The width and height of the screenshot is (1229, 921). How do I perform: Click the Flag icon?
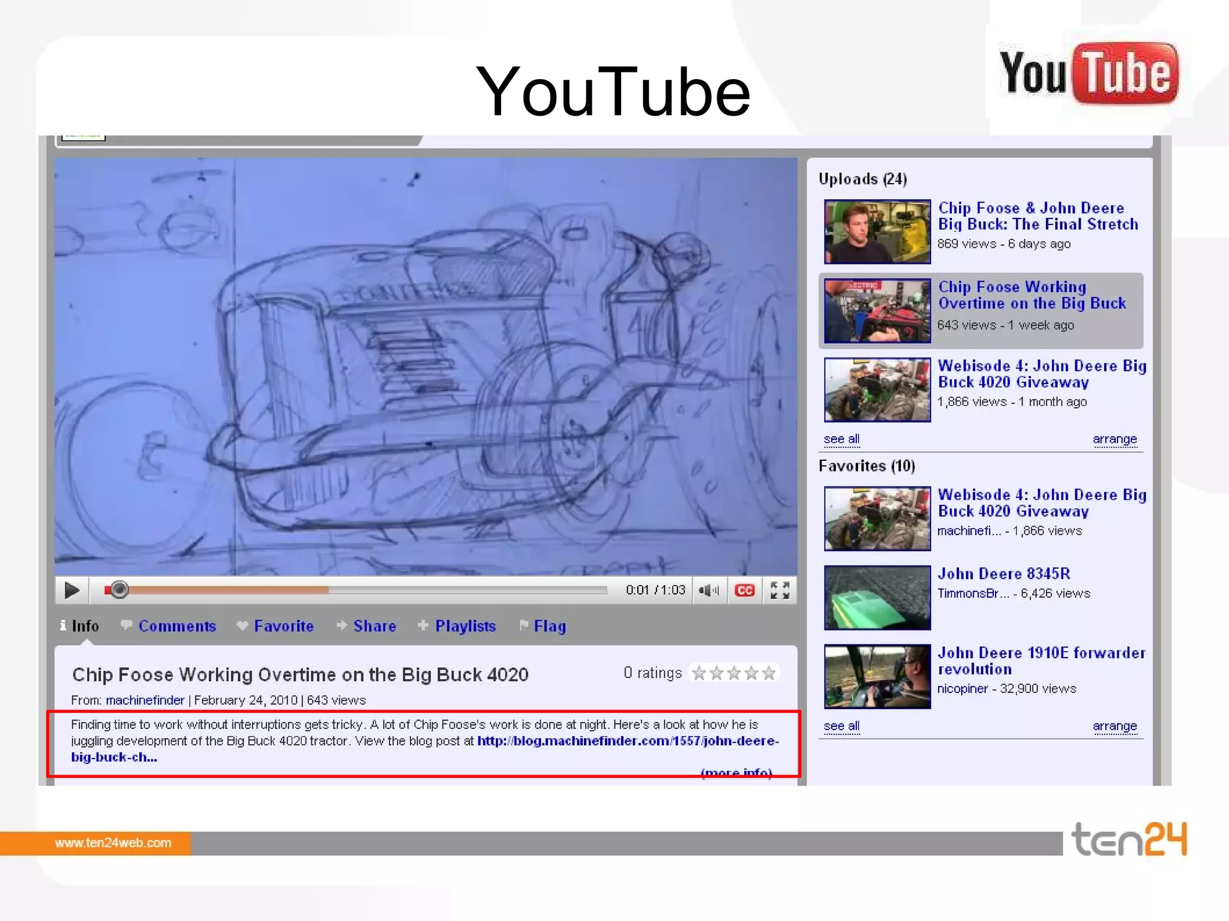pyautogui.click(x=524, y=625)
